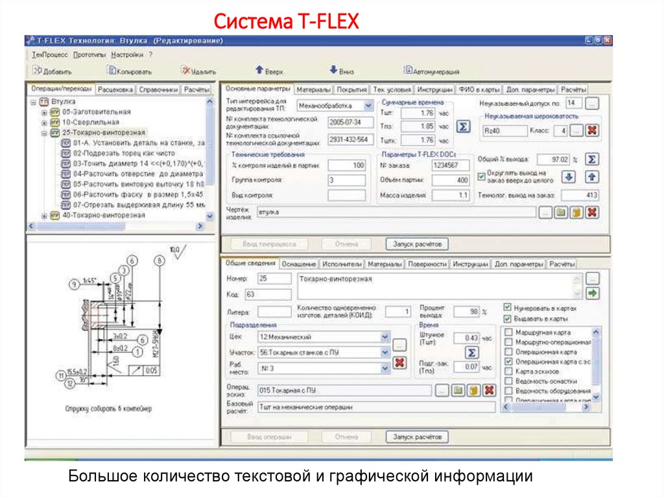Click the ellipsis browse button in Чертёж изделия row
Image resolution: width=664 pixels, height=497 pixels.
pos(545,212)
